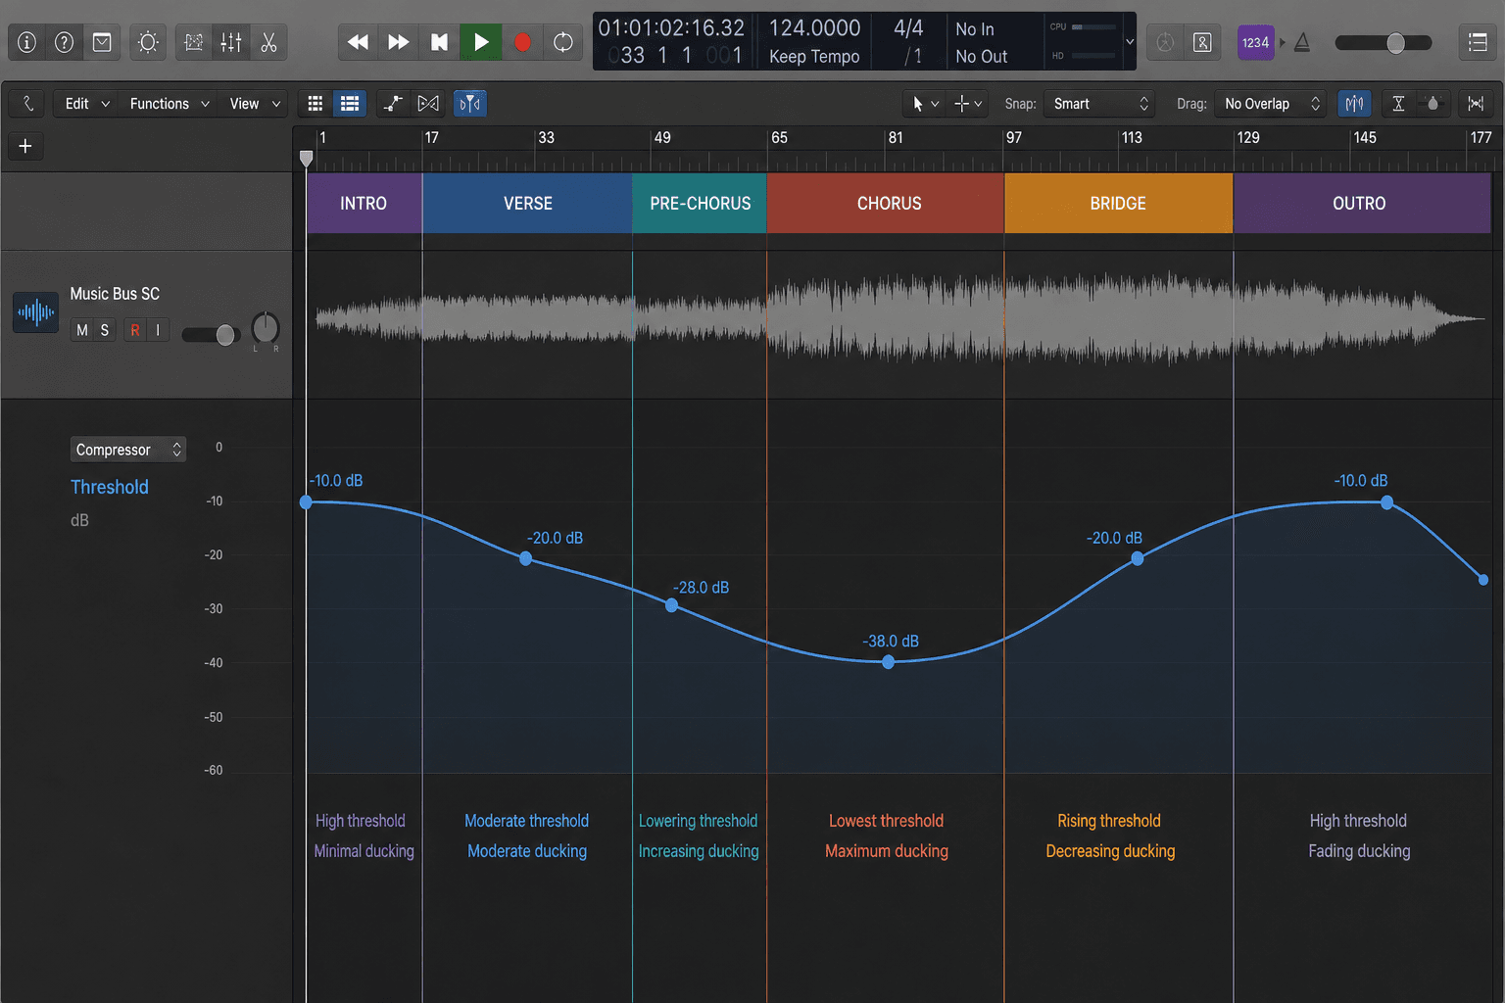
Task: Go to project beginning
Action: [x=439, y=42]
